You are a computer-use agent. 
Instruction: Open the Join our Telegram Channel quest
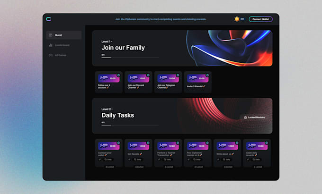pyautogui.click(x=168, y=82)
